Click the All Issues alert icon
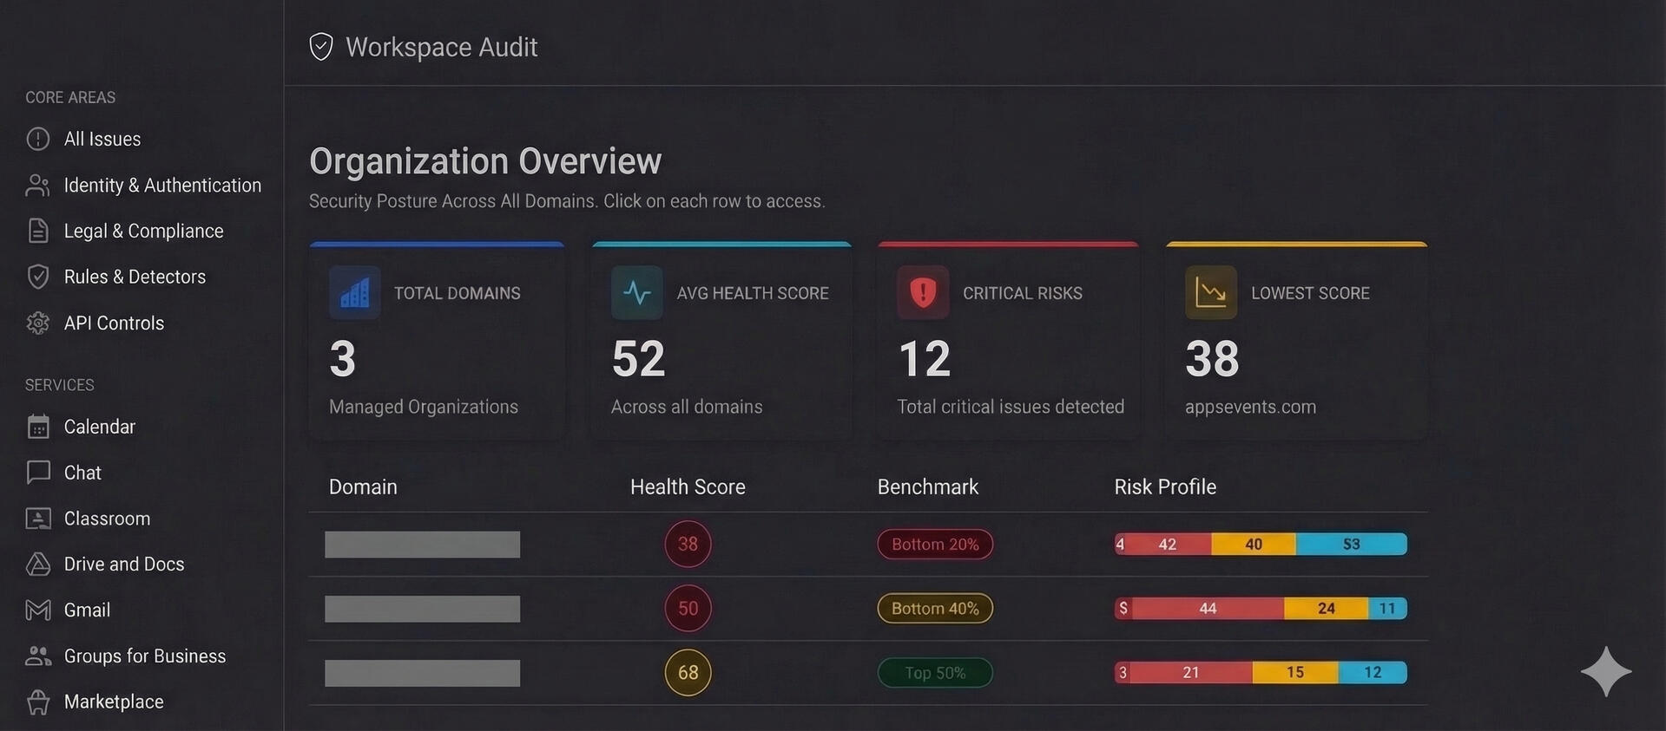 38,139
